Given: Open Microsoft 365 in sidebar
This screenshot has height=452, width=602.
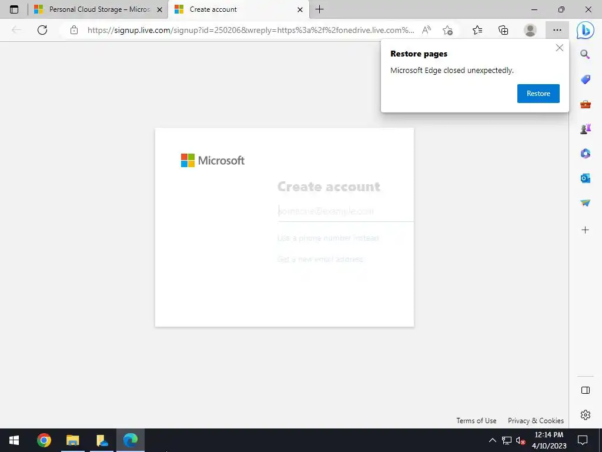Looking at the screenshot, I should [585, 154].
